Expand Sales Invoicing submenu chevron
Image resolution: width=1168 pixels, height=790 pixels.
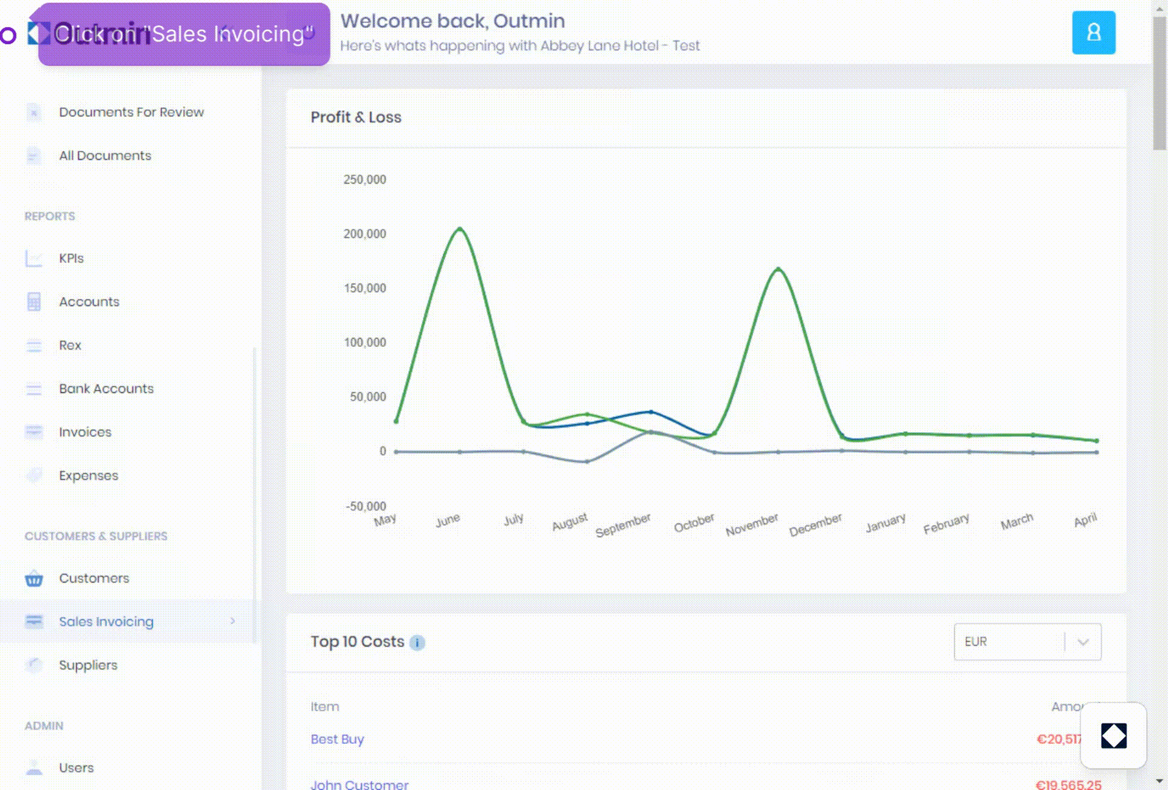point(232,621)
